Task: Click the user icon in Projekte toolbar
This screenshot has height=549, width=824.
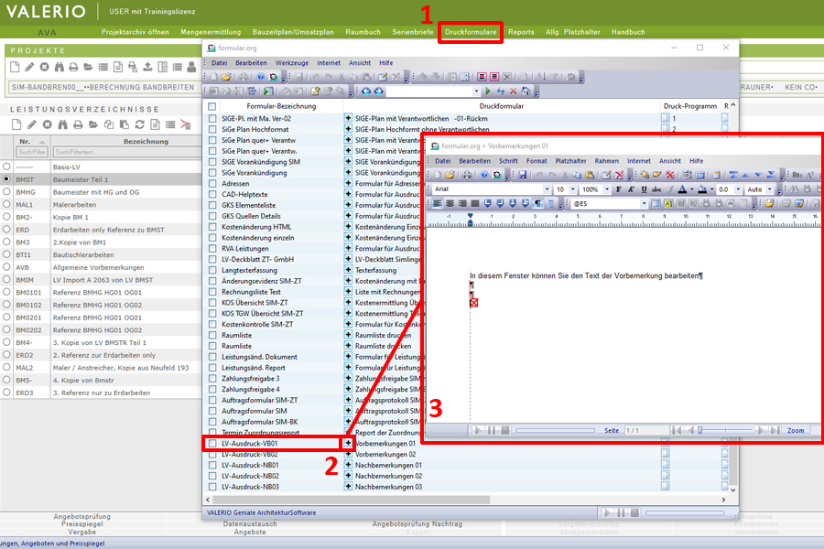Action: pos(191,67)
